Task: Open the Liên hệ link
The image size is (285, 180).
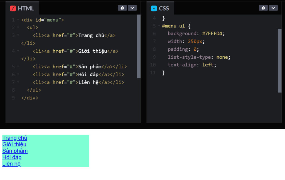Action: click(11, 164)
